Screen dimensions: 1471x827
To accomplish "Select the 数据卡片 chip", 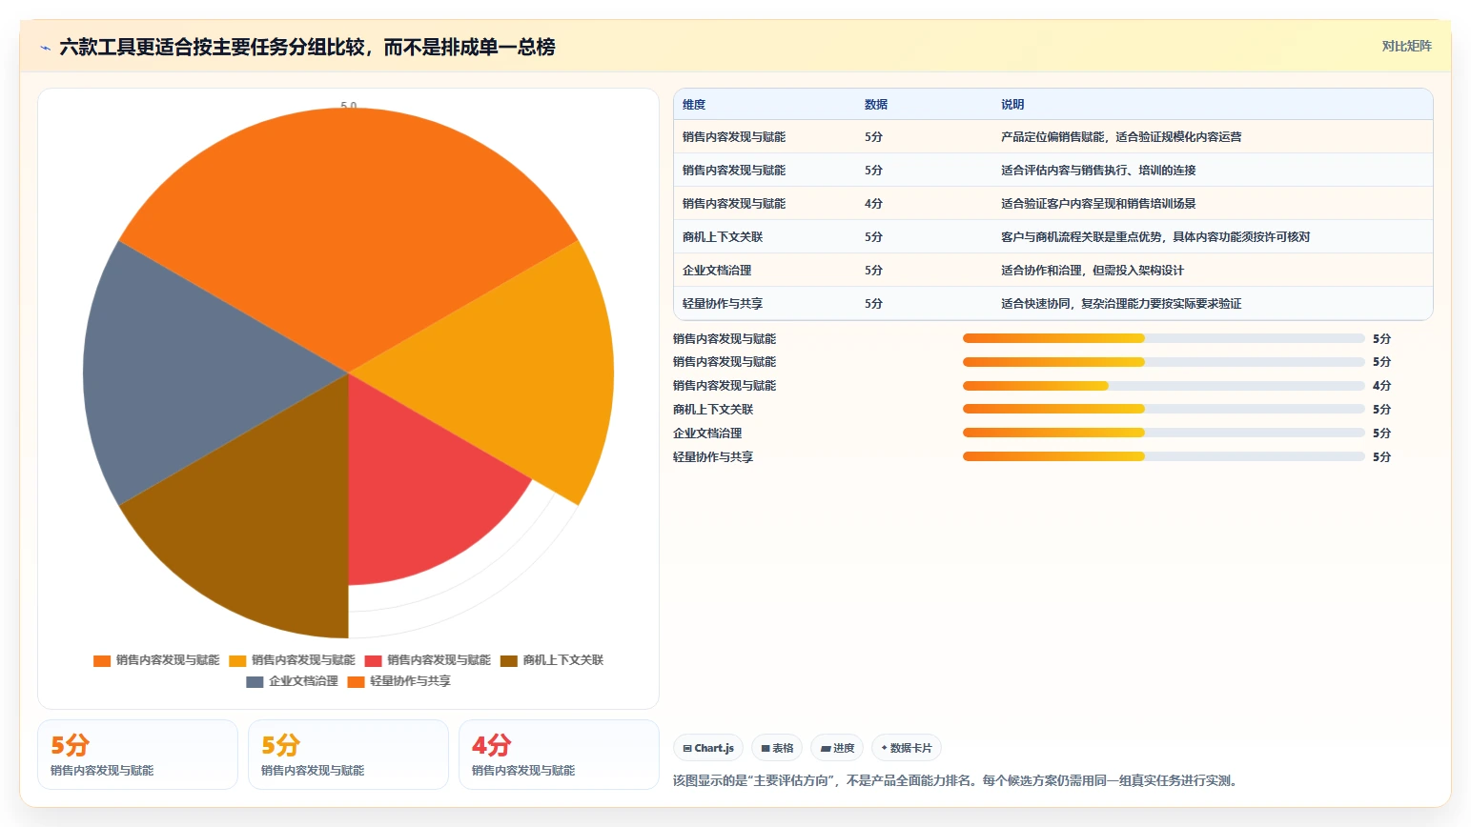I will 906,748.
